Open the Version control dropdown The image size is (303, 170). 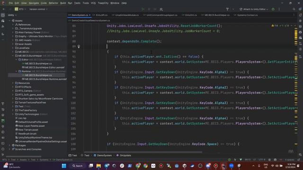click(38, 9)
